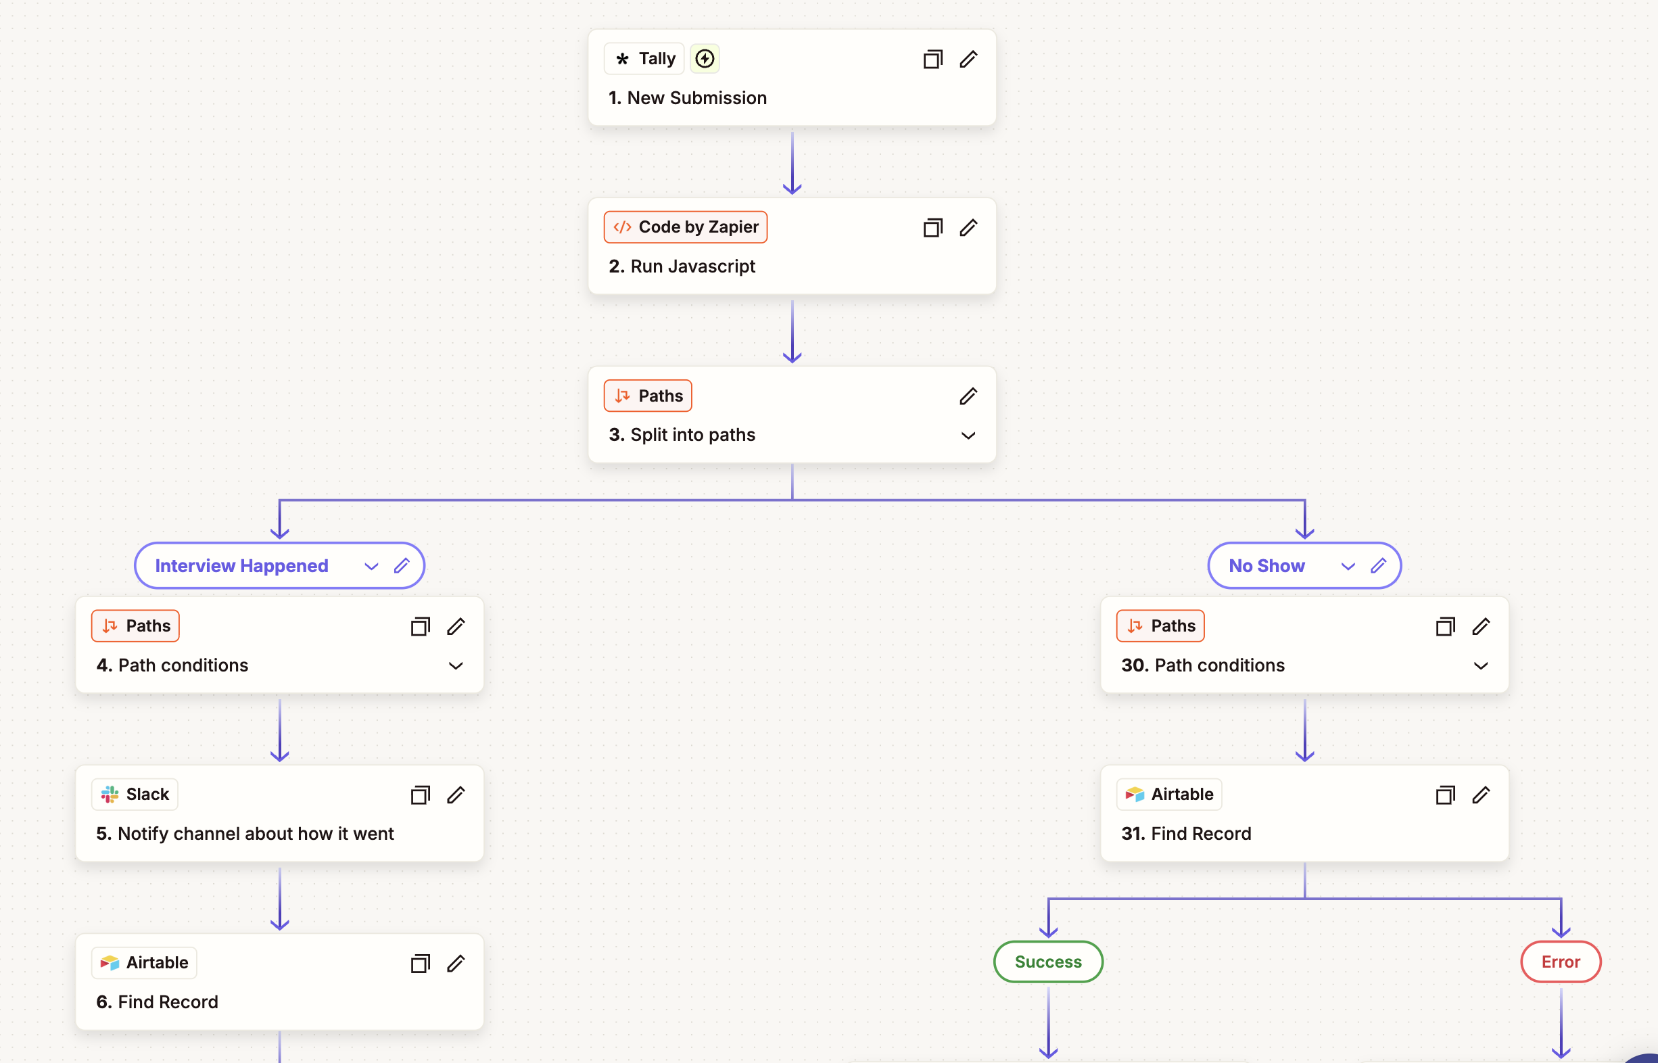This screenshot has width=1658, height=1063.
Task: Expand the chevron on step 30 Path conditions
Action: click(x=1481, y=666)
